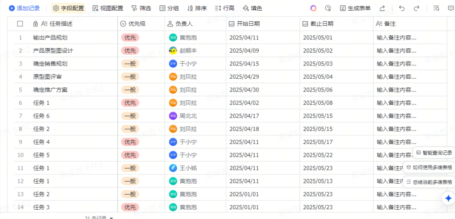
Task: Click the 生成表单 generate form button
Action: [x=355, y=8]
